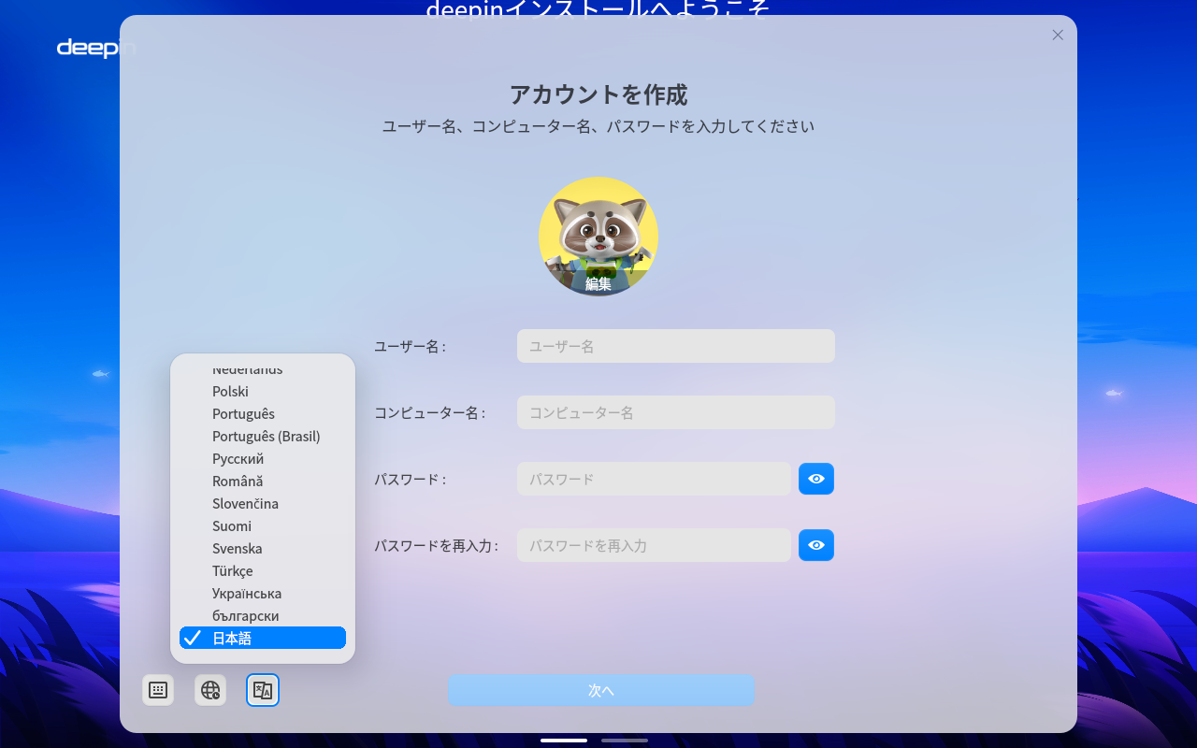
Task: Select Português from the language list
Action: click(x=263, y=413)
